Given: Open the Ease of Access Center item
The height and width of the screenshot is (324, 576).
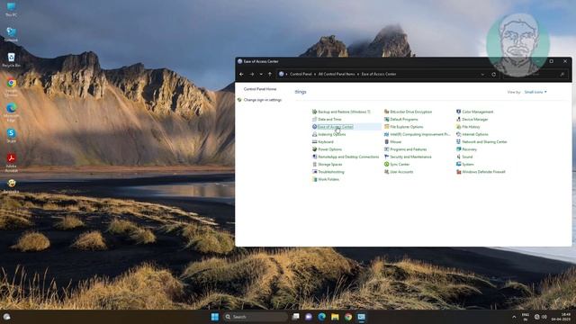Looking at the screenshot, I should [332, 127].
